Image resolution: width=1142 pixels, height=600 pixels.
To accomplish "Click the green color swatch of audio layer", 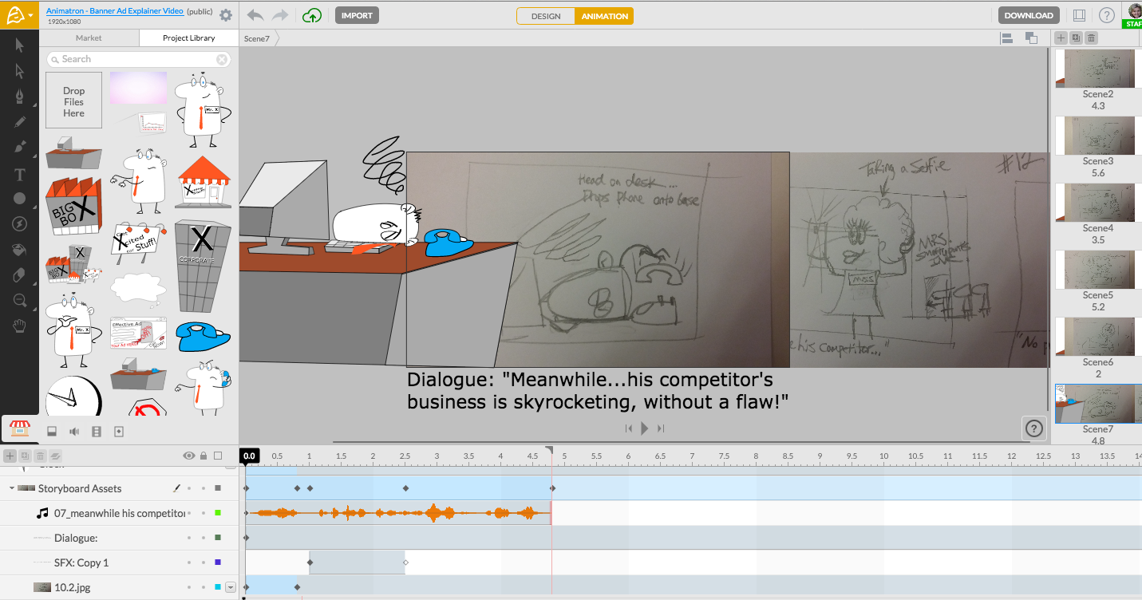I will 218,513.
